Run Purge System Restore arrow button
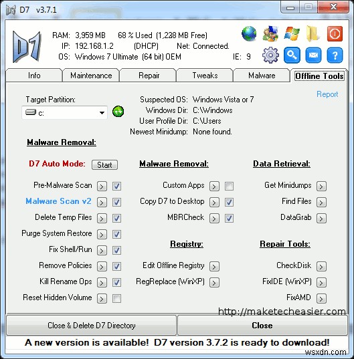 [x=102, y=234]
